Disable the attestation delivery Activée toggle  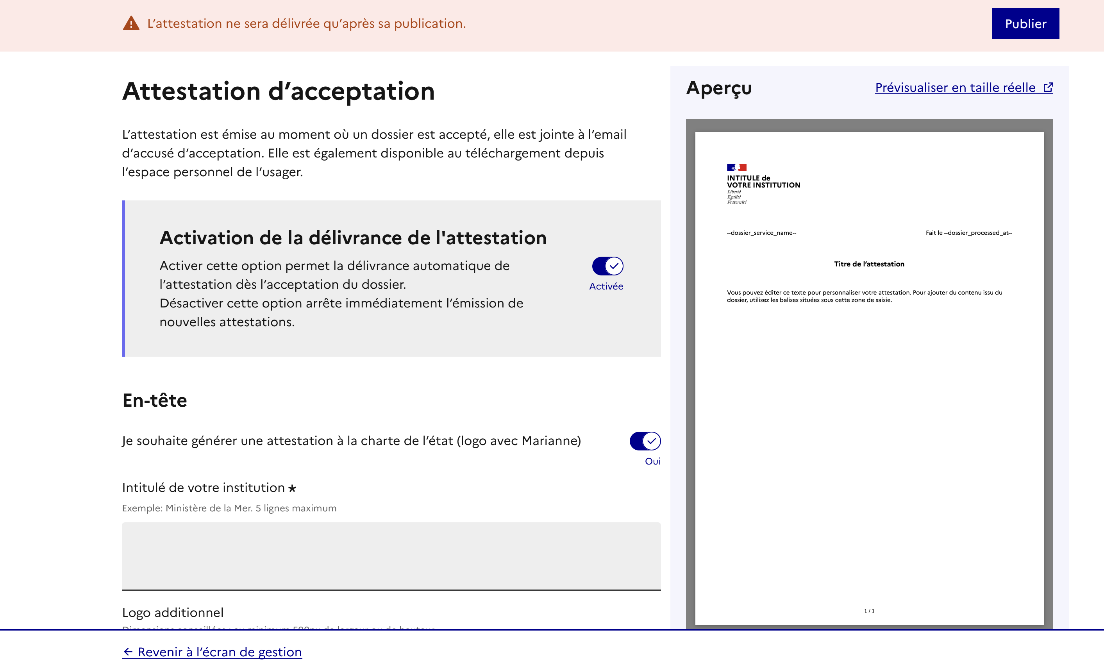point(607,266)
